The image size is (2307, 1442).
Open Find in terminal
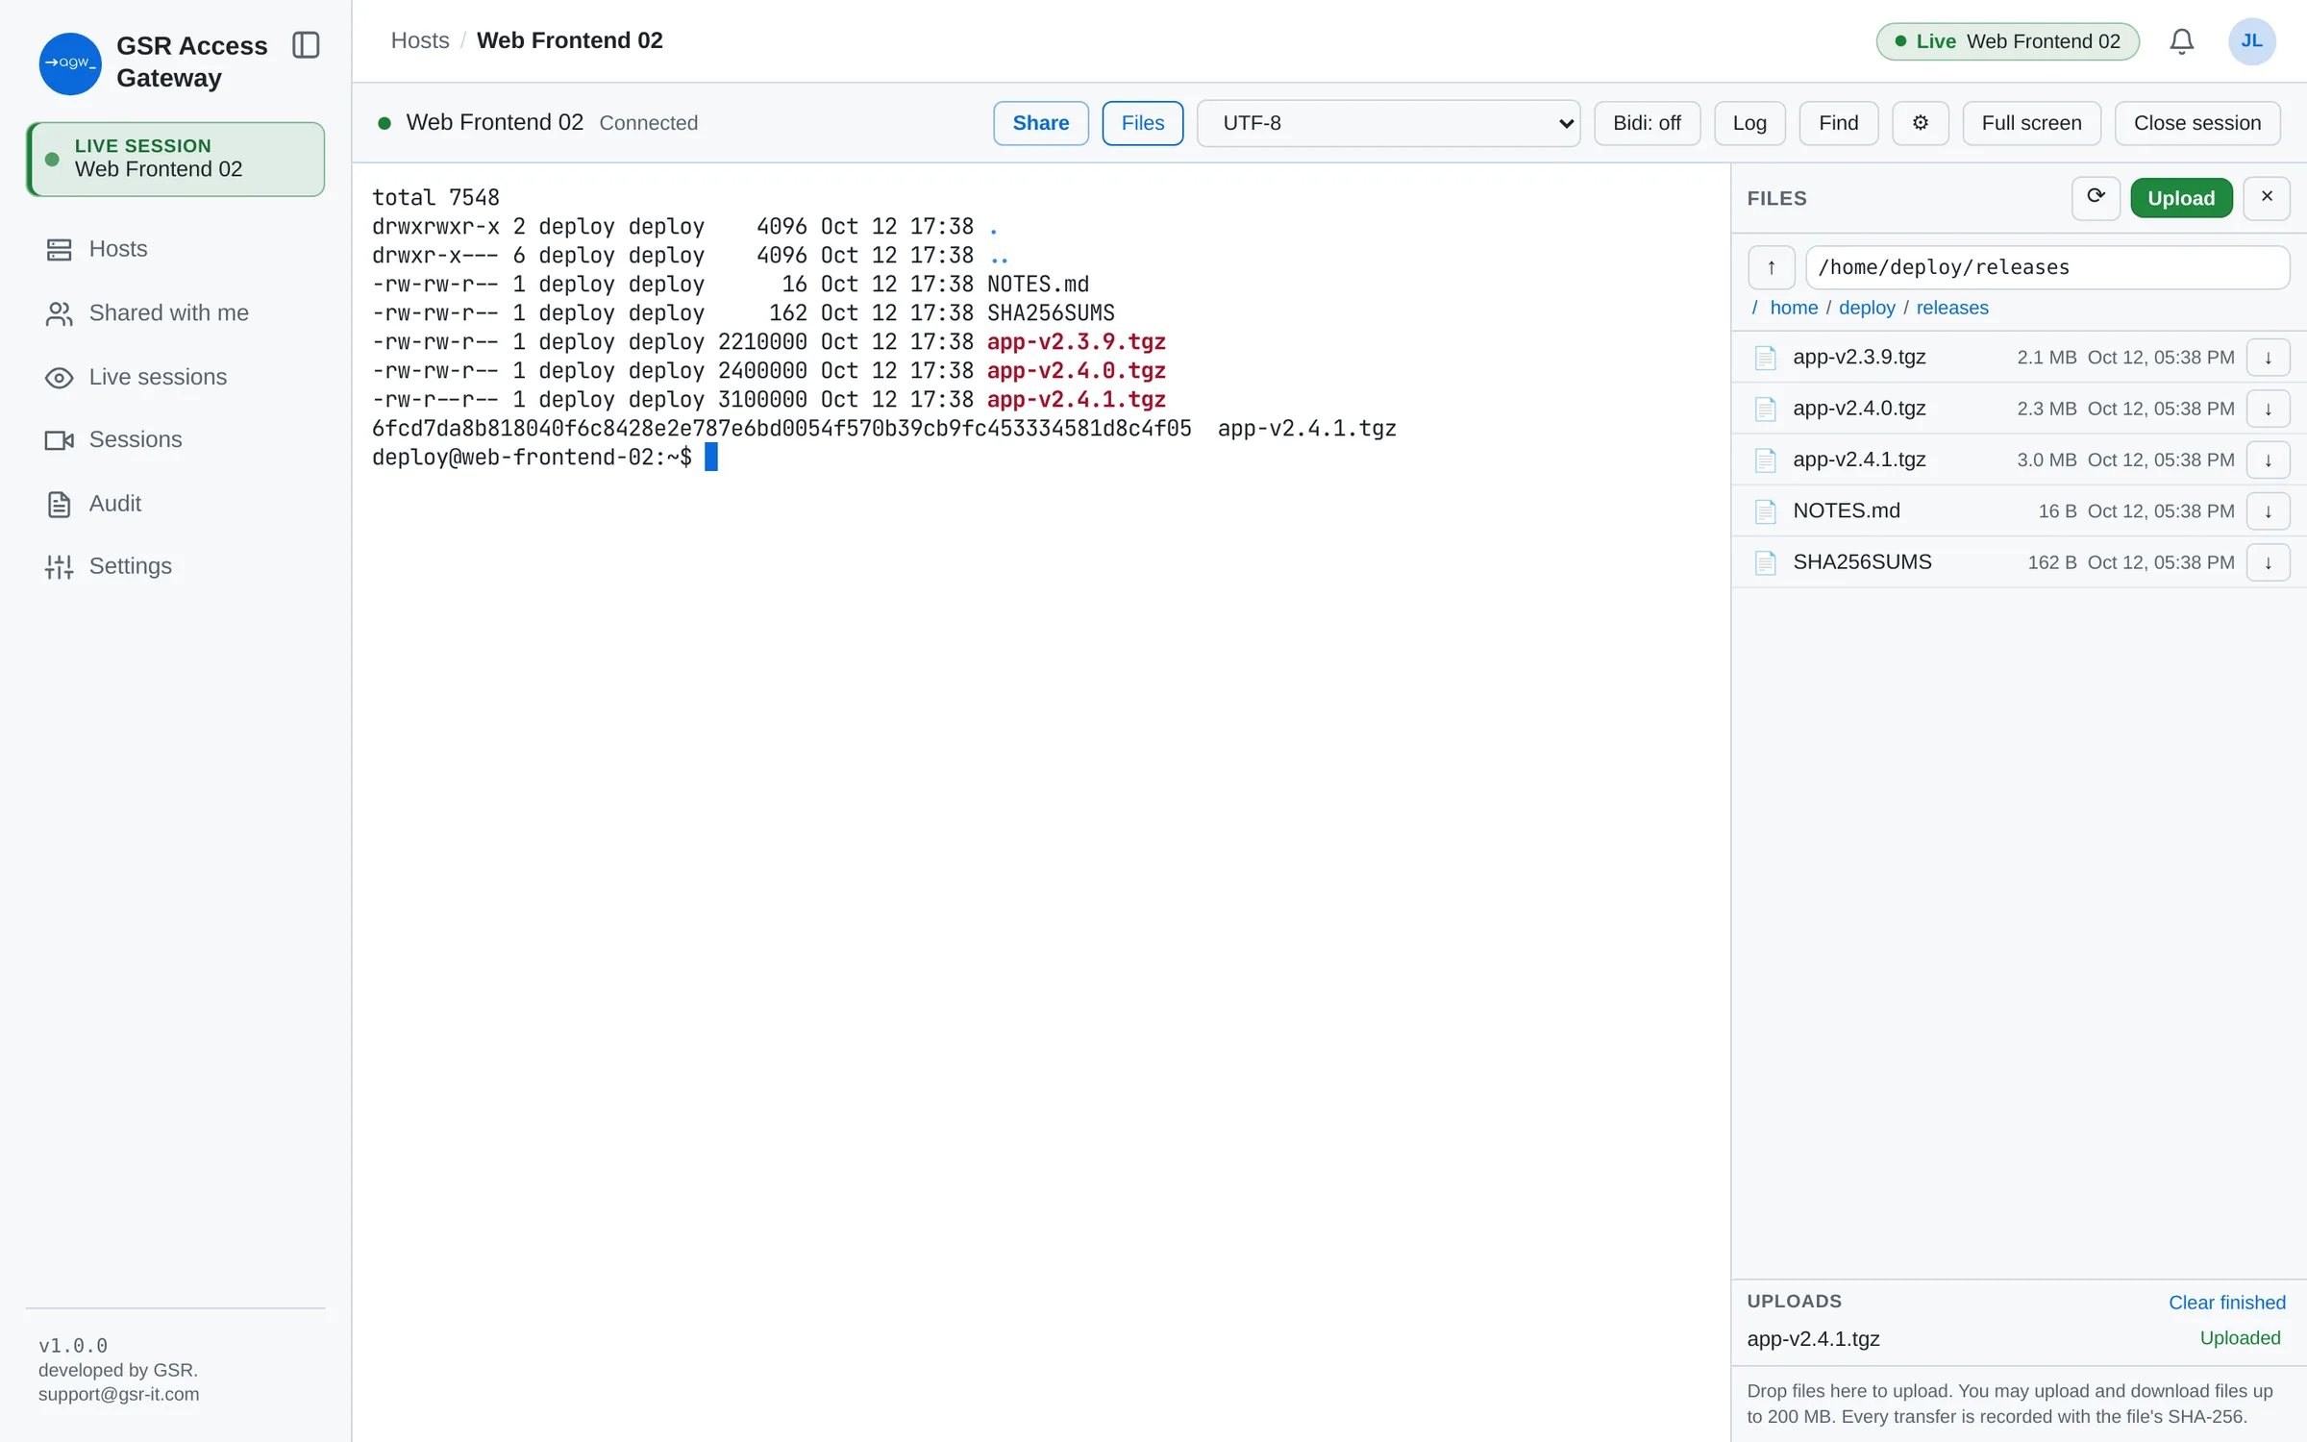(x=1838, y=123)
